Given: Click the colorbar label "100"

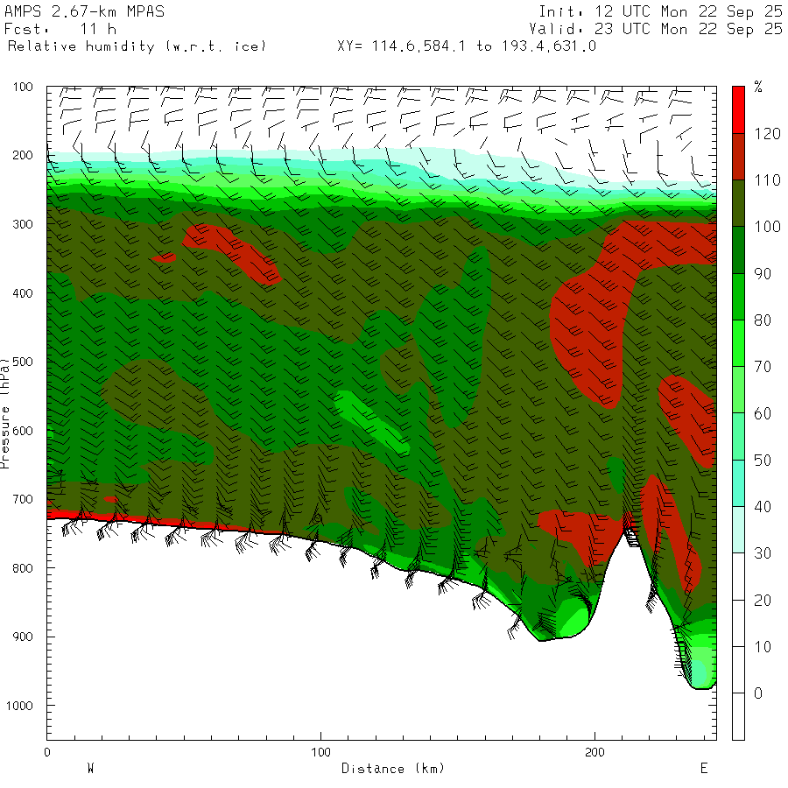Looking at the screenshot, I should [x=767, y=227].
